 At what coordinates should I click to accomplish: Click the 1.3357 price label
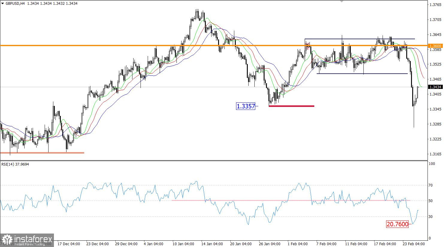point(246,106)
